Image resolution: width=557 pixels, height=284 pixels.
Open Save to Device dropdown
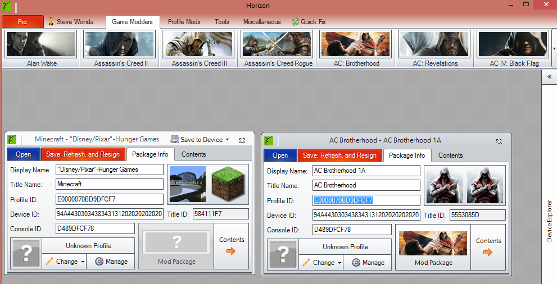(200, 139)
